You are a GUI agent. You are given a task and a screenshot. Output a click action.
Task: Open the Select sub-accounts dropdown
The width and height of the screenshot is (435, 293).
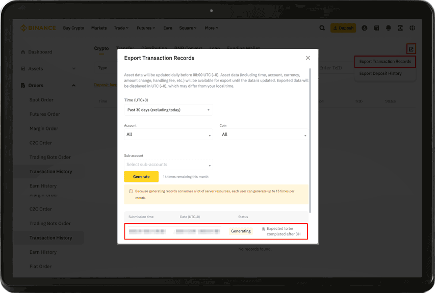(168, 165)
